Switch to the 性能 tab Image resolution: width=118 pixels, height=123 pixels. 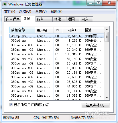click(x=59, y=19)
